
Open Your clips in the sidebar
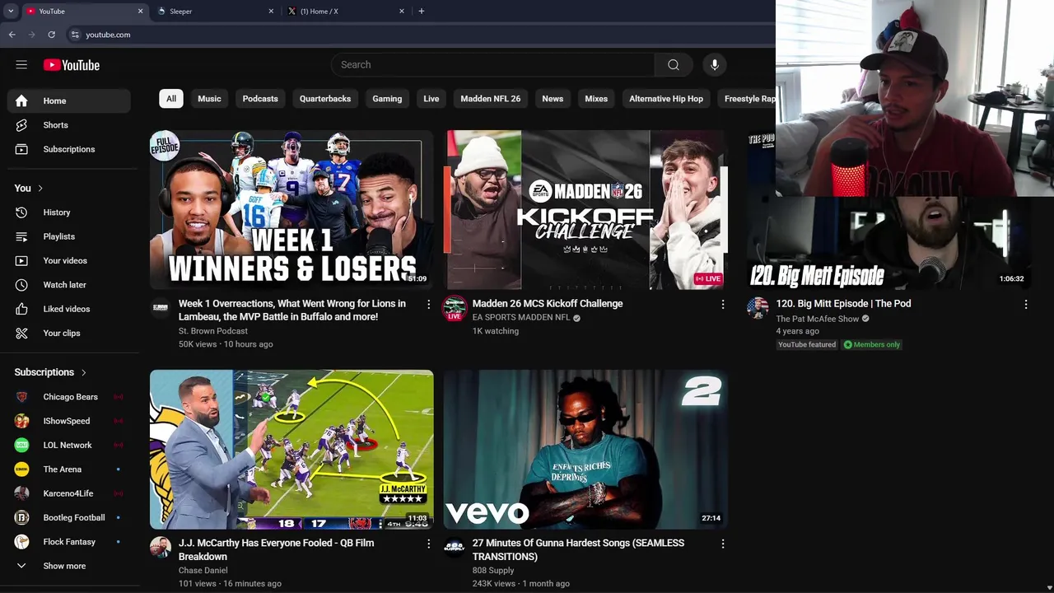click(x=69, y=333)
